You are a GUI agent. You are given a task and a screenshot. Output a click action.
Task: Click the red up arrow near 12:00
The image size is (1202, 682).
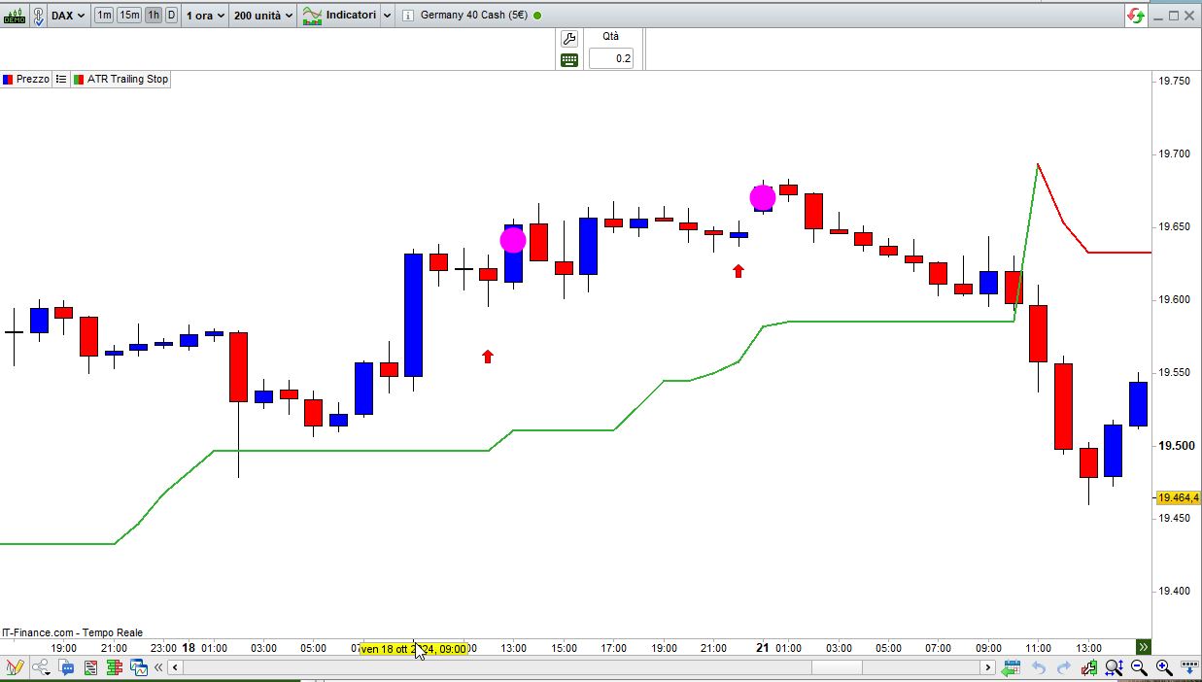pos(488,357)
